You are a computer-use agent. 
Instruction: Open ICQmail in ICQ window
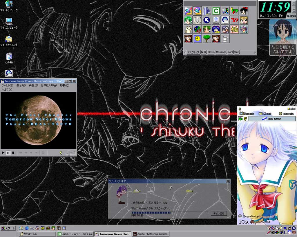[265, 114]
